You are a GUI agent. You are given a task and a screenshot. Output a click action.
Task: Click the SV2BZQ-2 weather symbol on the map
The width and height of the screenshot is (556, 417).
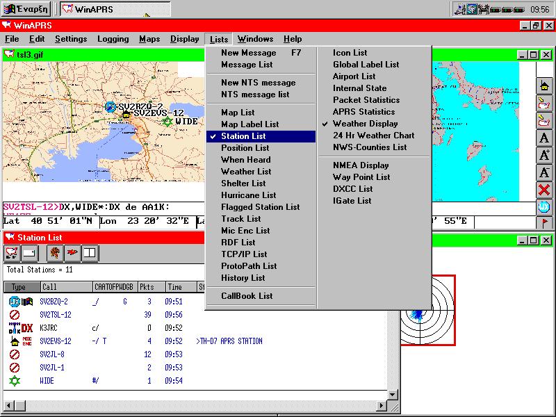point(111,106)
